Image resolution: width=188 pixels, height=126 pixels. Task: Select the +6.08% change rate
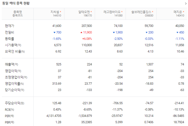coord(87,39)
